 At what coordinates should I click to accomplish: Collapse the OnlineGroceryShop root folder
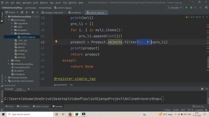(x=6, y=17)
